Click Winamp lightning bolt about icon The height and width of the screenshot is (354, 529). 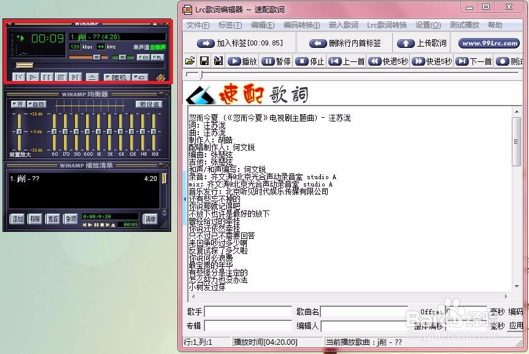pos(161,77)
